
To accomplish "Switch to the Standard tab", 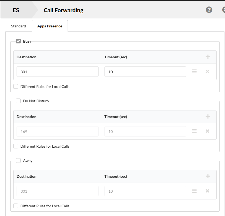I will point(18,26).
